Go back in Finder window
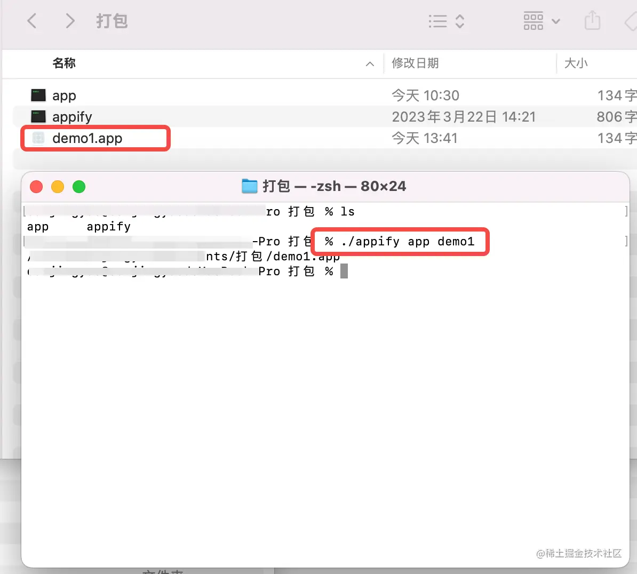This screenshot has width=637, height=574. point(32,21)
